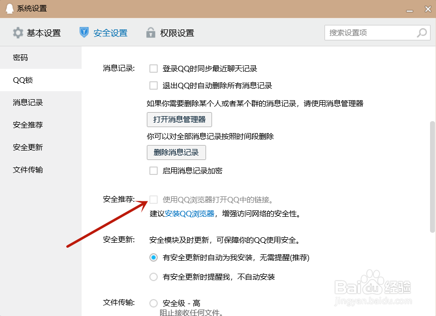436x316 pixels.
Task: Select QQ锁 in the sidebar
Action: (41, 80)
